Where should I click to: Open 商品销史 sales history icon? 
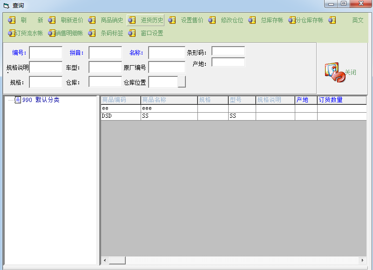pos(92,20)
